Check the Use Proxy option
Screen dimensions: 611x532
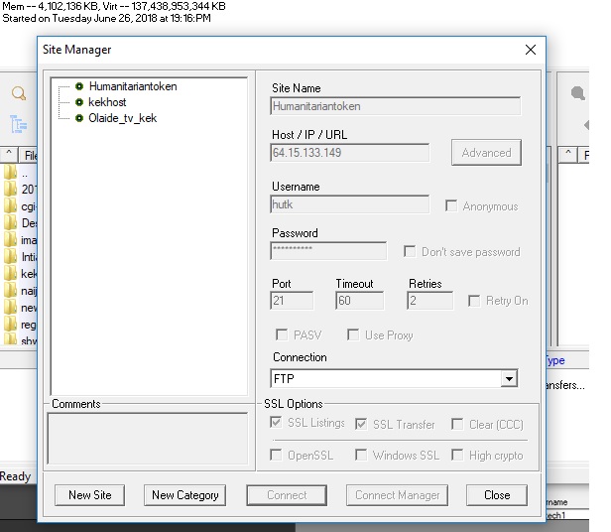[353, 335]
